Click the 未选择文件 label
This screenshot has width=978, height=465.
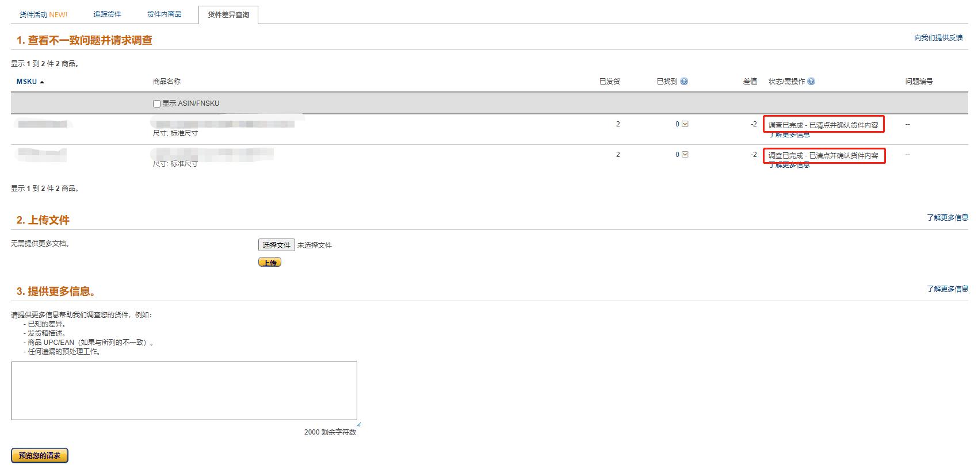pos(315,245)
